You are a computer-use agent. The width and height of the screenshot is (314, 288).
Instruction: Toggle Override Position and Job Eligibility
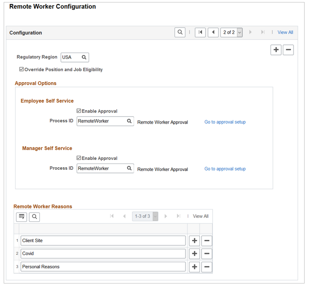pos(22,70)
